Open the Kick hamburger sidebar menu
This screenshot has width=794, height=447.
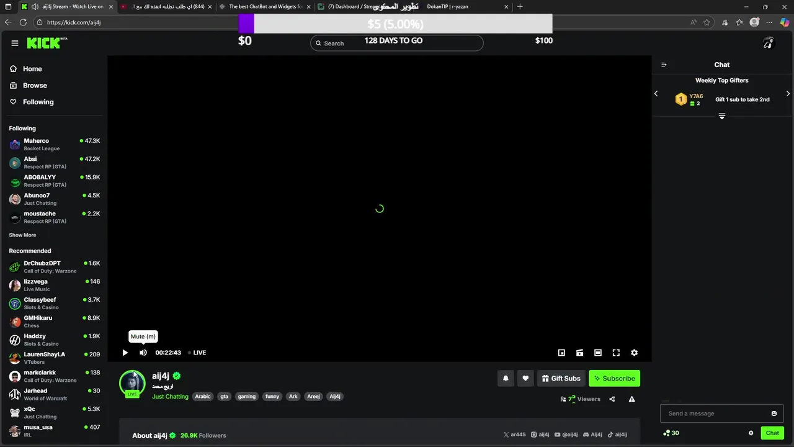(15, 43)
